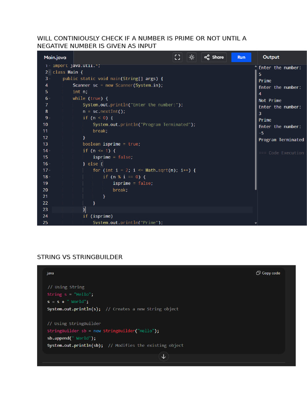Click the "while (true) {" code text
307x410 pixels.
point(90,98)
